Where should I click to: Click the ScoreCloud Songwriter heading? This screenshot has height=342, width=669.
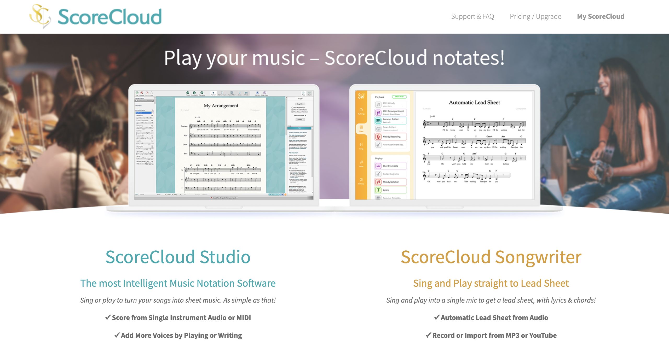coord(491,257)
